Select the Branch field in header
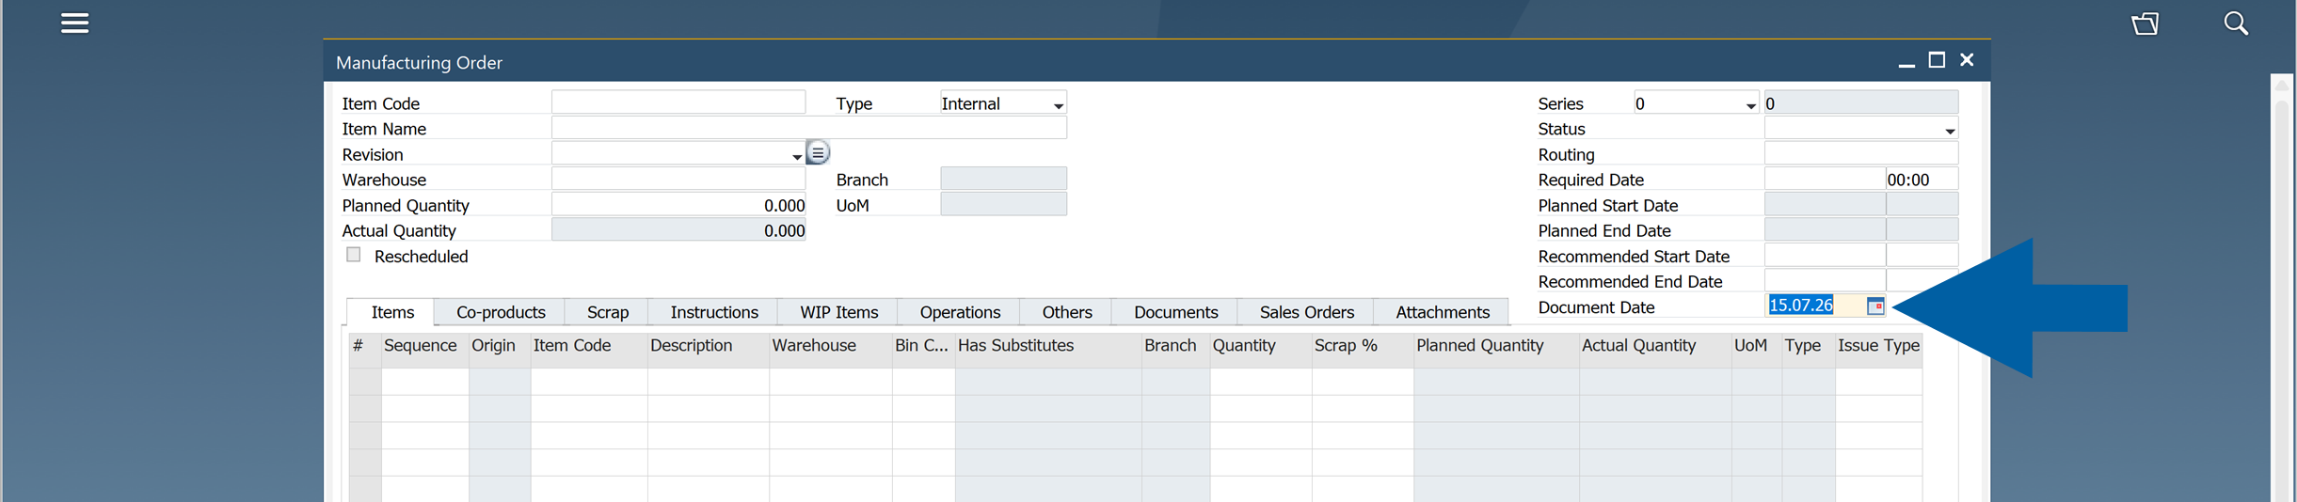Screen dimensions: 2297x502 click(x=1003, y=178)
